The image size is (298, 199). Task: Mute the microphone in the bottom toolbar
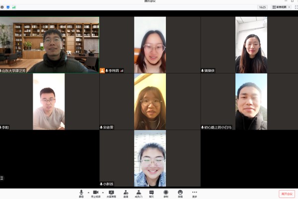tap(81, 193)
